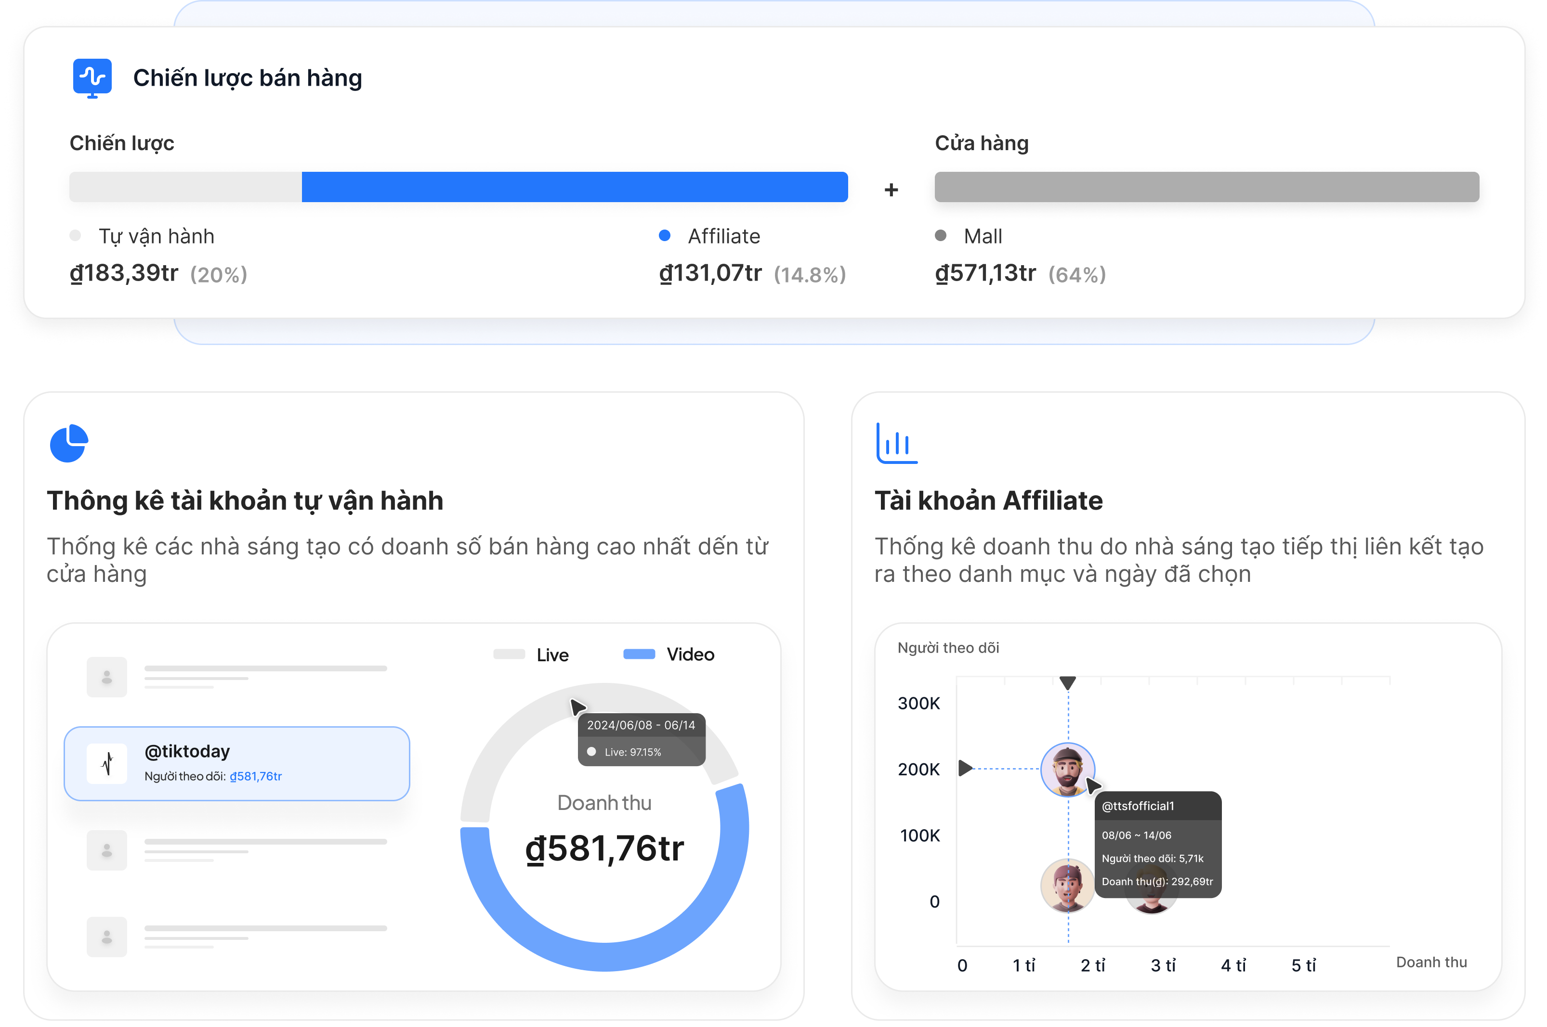The height and width of the screenshot is (1027, 1547).
Task: Click the 'Thông kê tài khoản tự vận hành' heading
Action: click(x=245, y=501)
